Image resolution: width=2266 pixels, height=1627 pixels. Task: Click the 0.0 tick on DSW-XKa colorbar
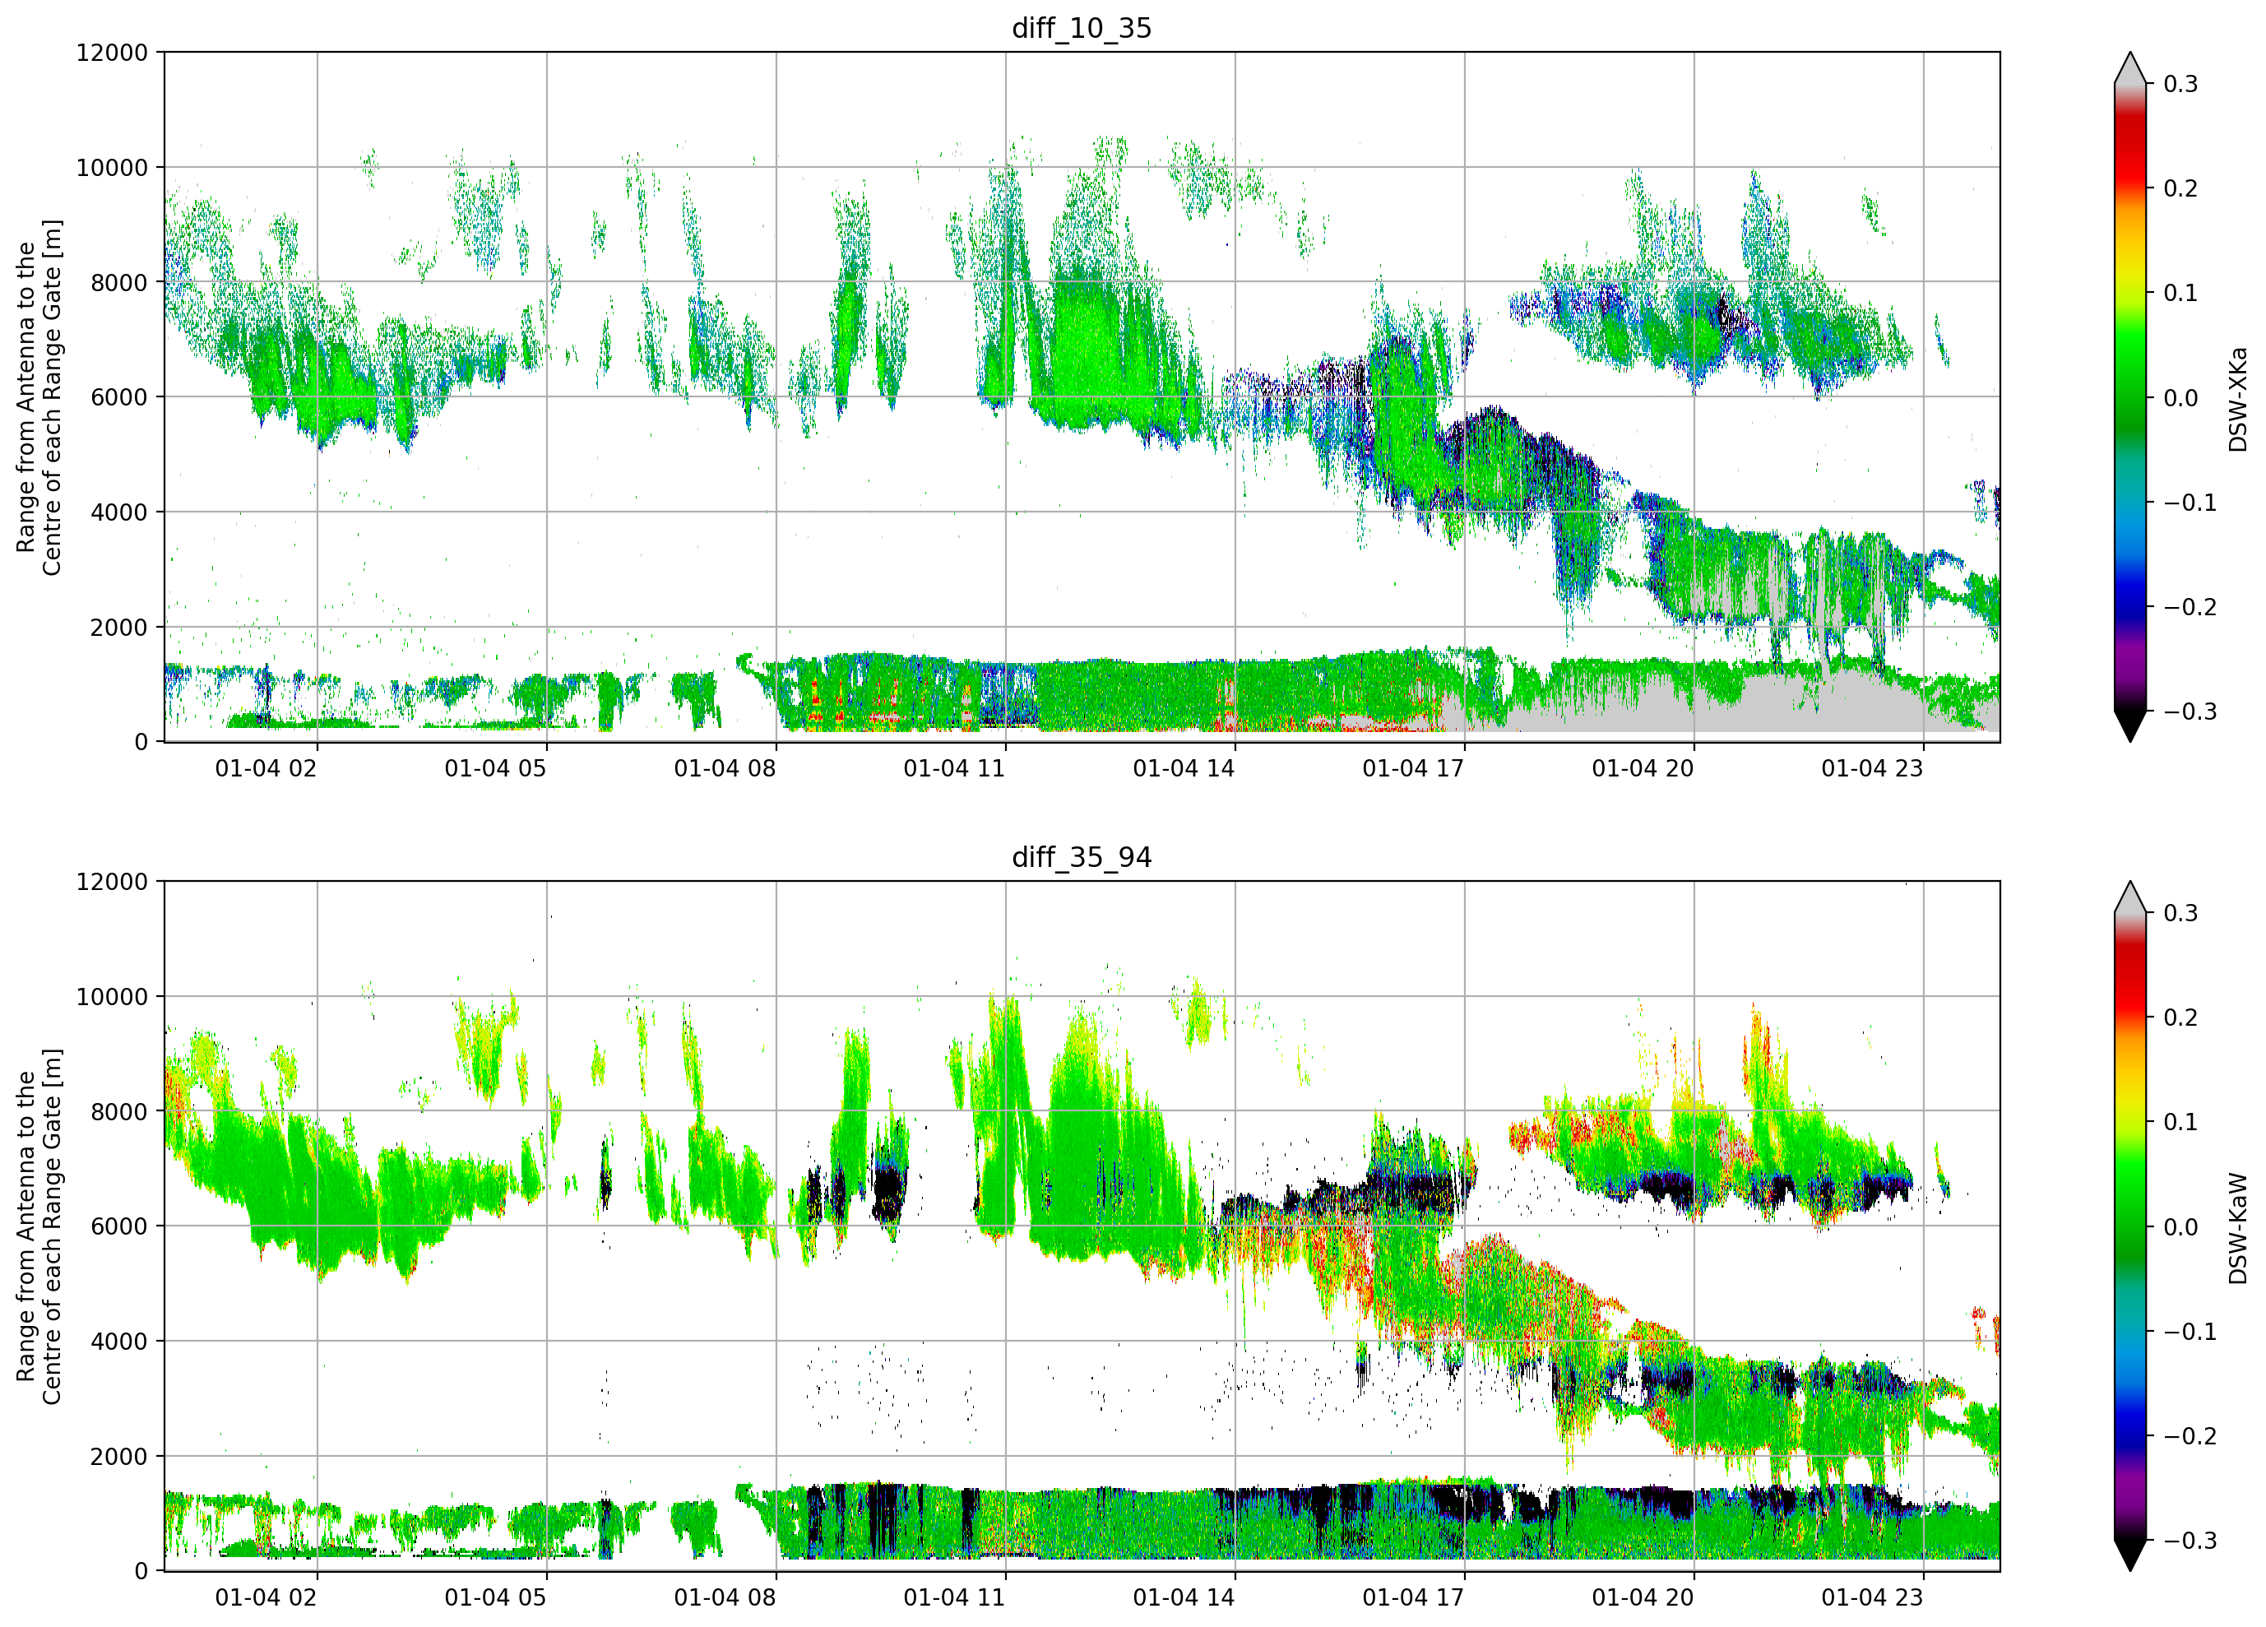coord(2181,399)
